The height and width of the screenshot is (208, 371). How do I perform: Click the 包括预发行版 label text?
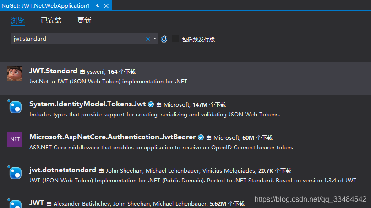[x=198, y=39]
